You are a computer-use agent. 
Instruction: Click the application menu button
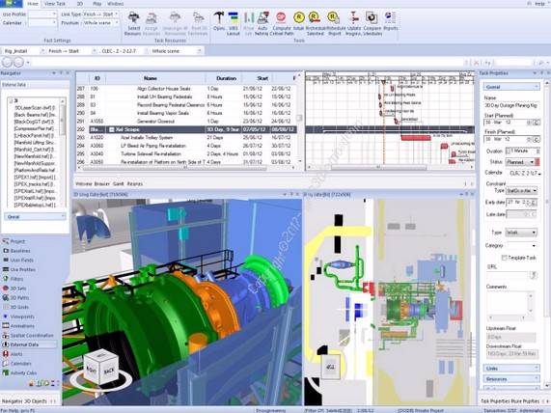click(12, 4)
